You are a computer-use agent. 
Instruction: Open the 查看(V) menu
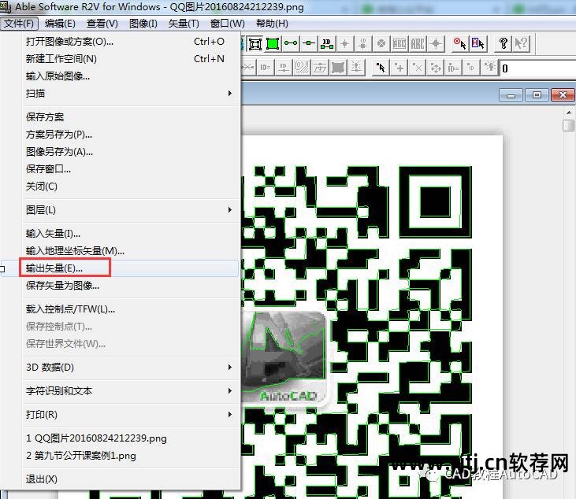click(x=102, y=24)
